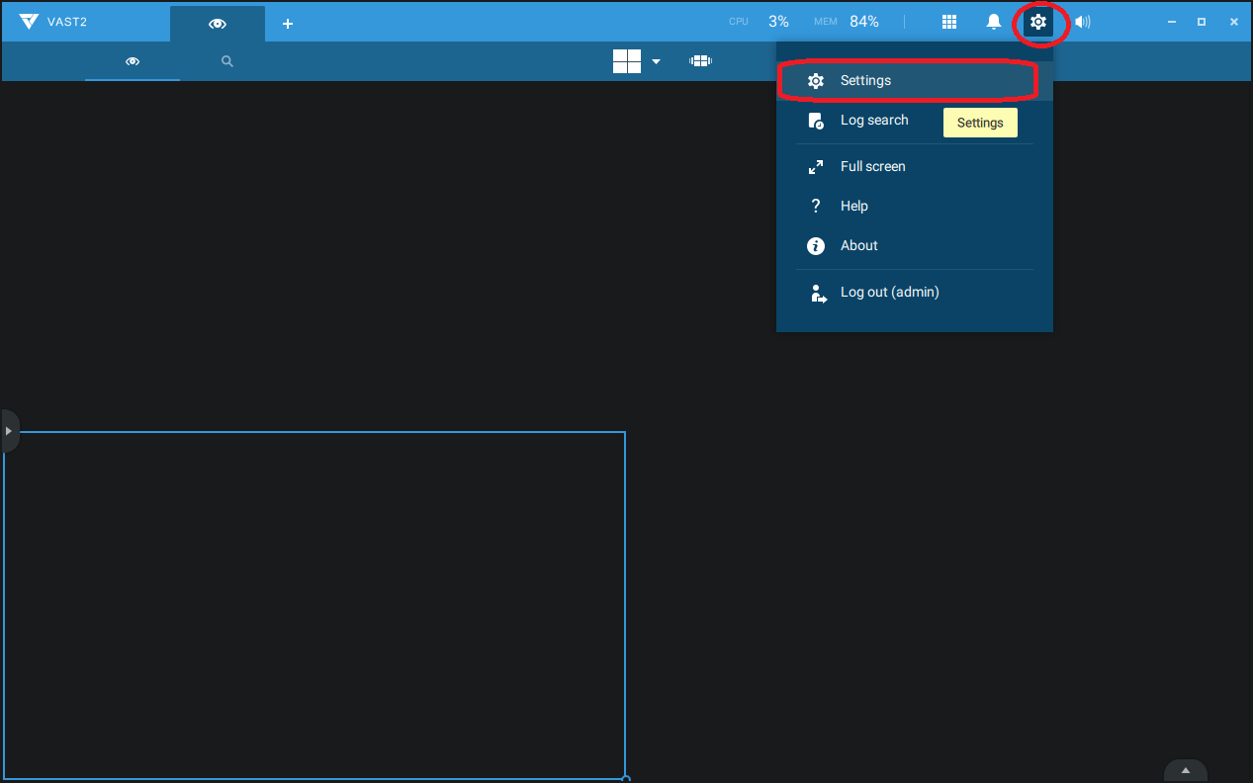The height and width of the screenshot is (783, 1253).
Task: Open the alarm notifications bell
Action: [x=994, y=22]
